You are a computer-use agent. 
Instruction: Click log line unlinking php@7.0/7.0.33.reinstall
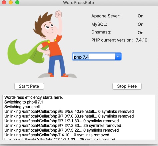(69, 116)
